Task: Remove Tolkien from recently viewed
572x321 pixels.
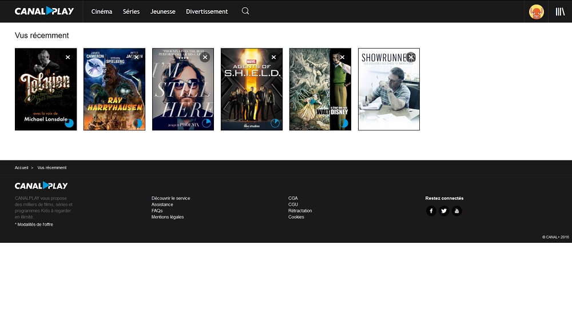Action: click(x=68, y=57)
